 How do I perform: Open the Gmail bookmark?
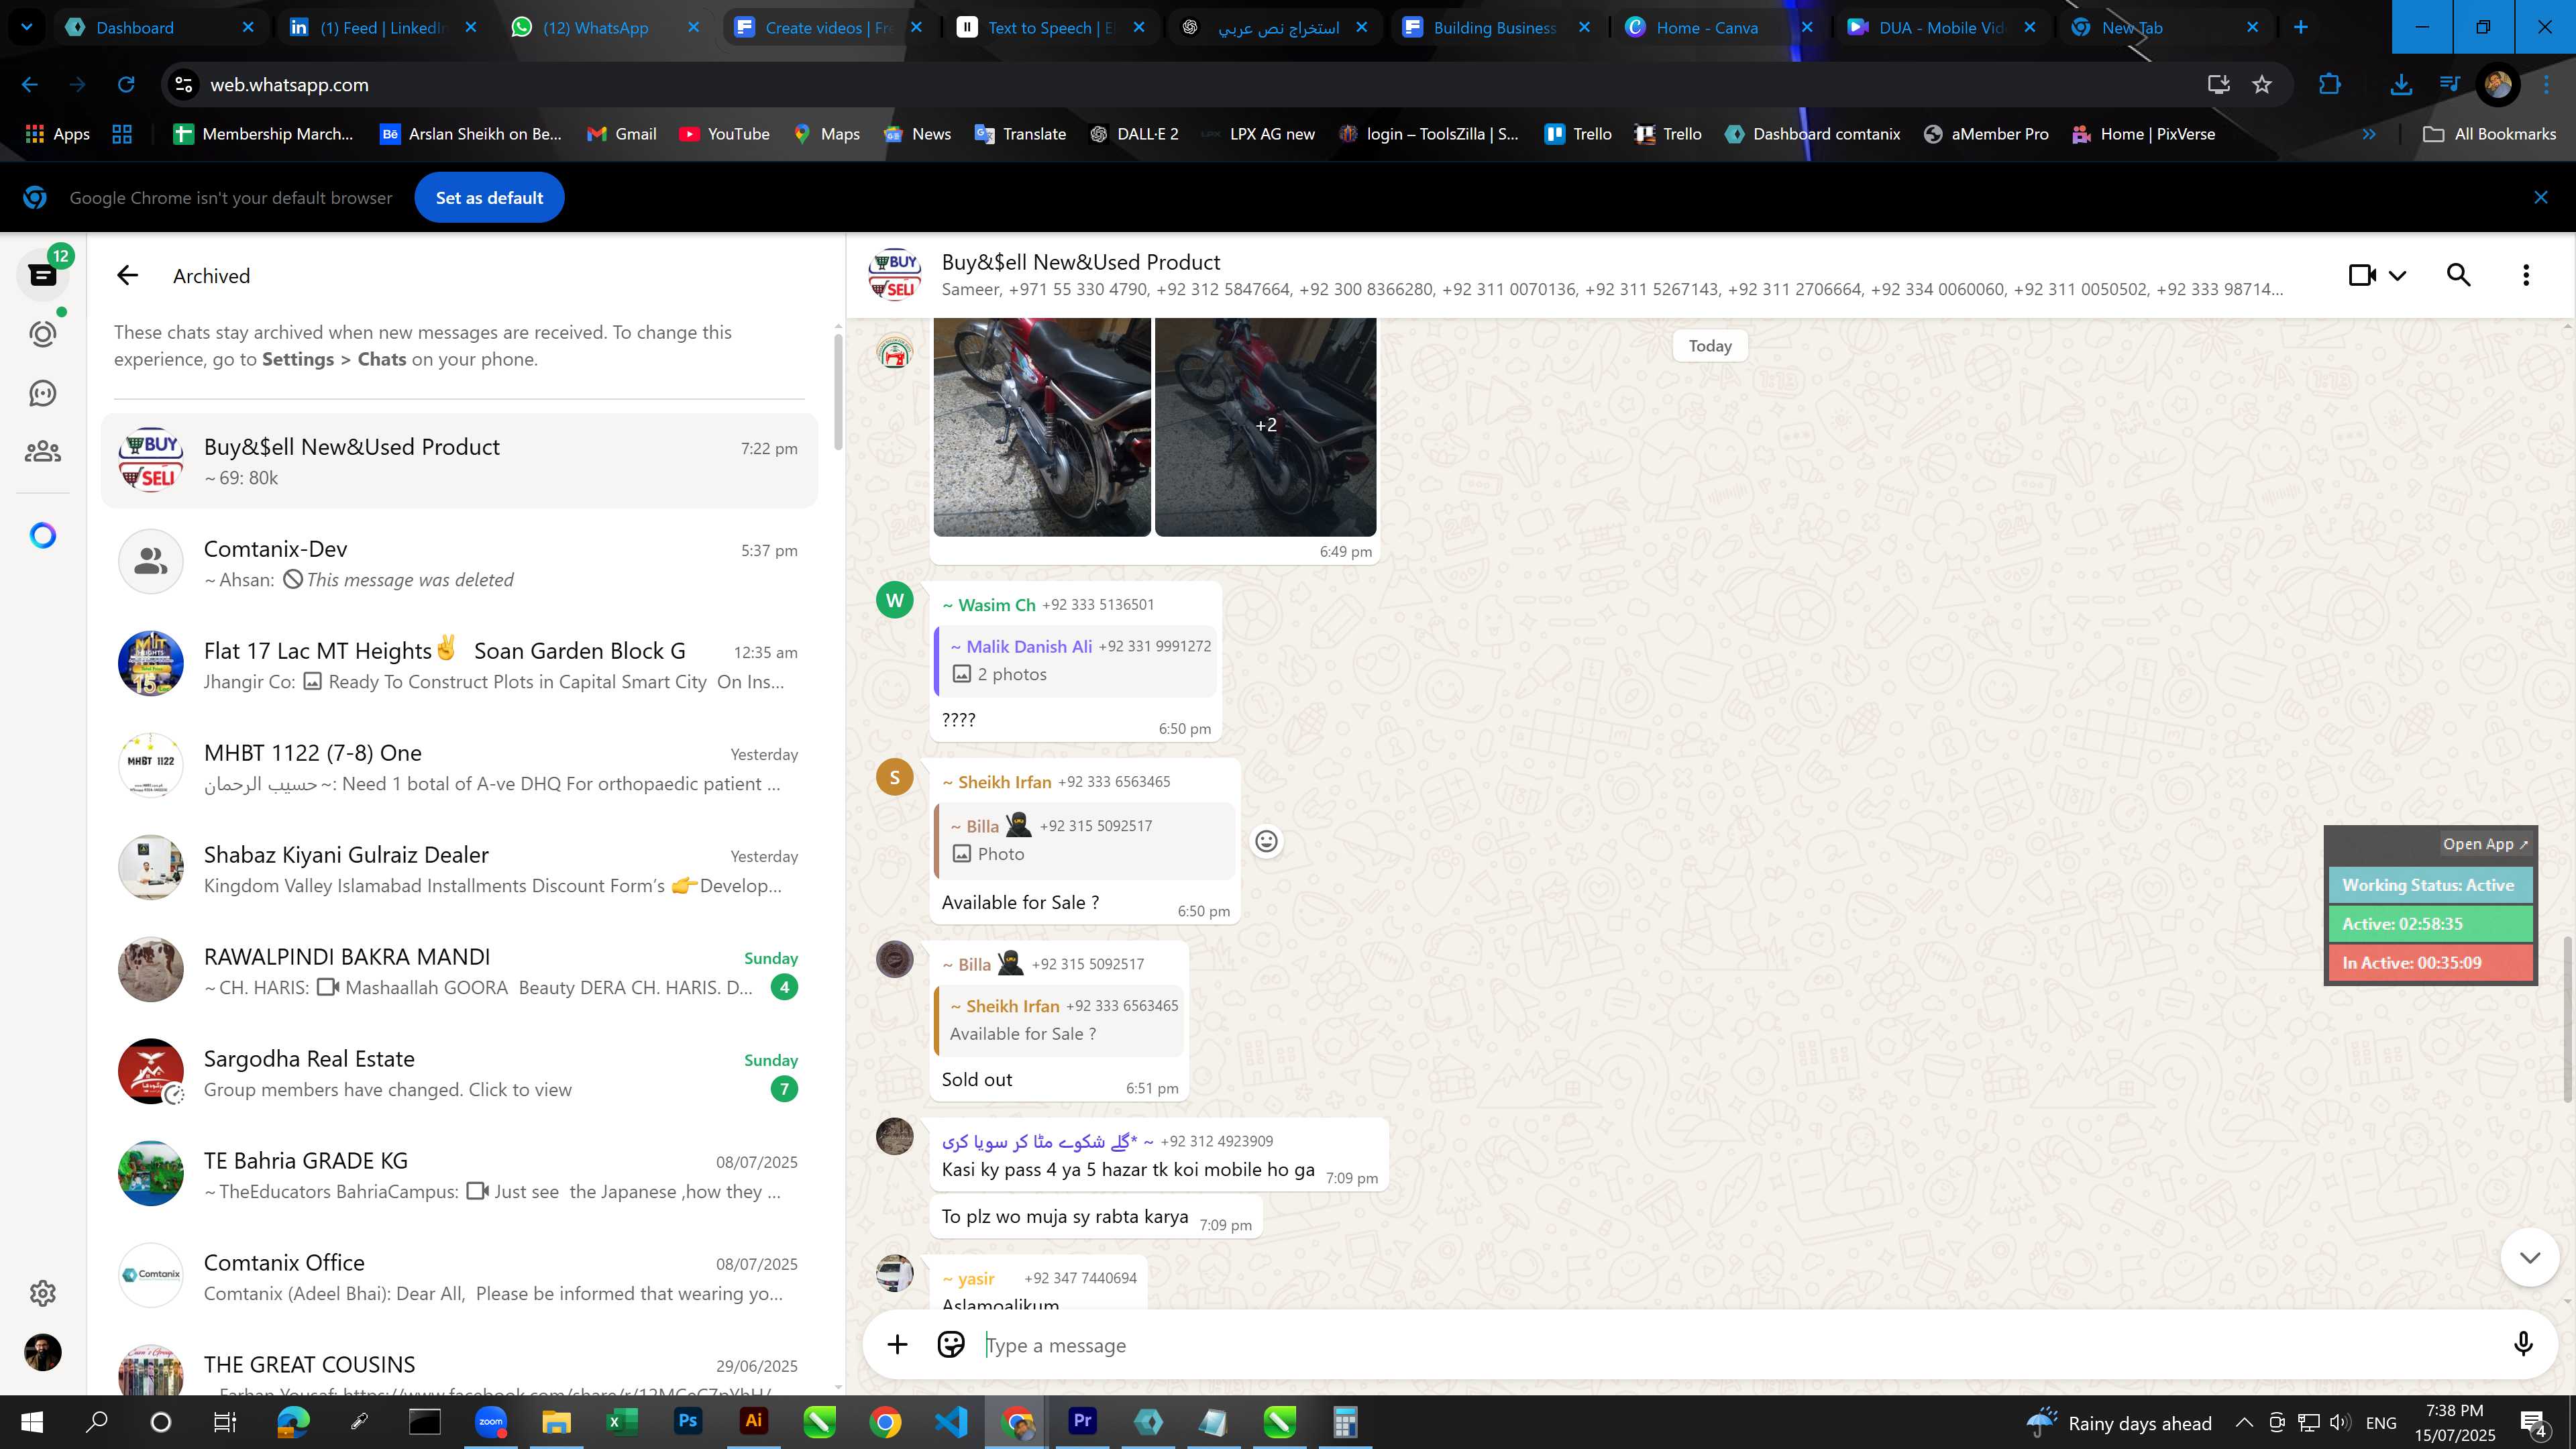[x=622, y=134]
